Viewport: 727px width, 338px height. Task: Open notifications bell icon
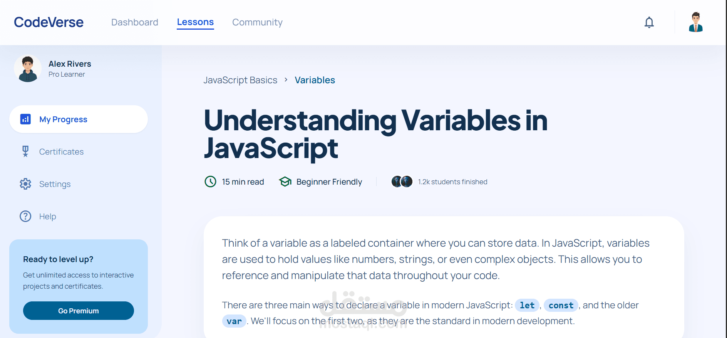tap(649, 22)
